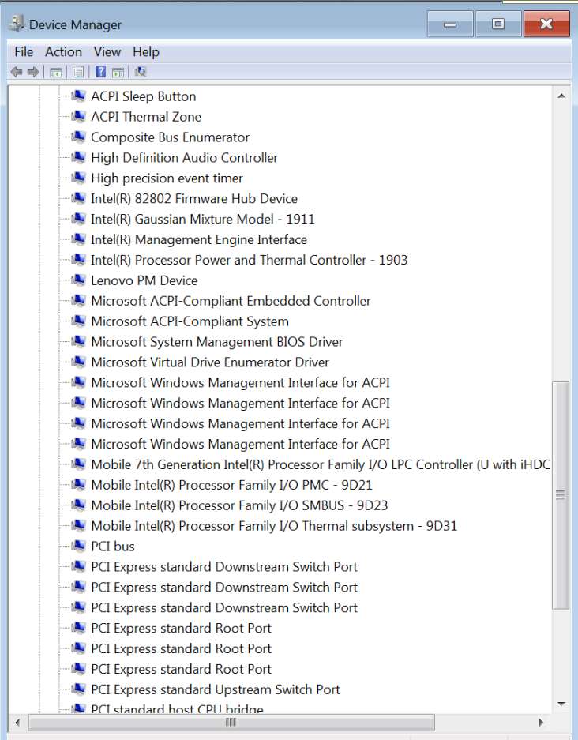Click the device icon next to Composite Bus Enumerator

78,137
